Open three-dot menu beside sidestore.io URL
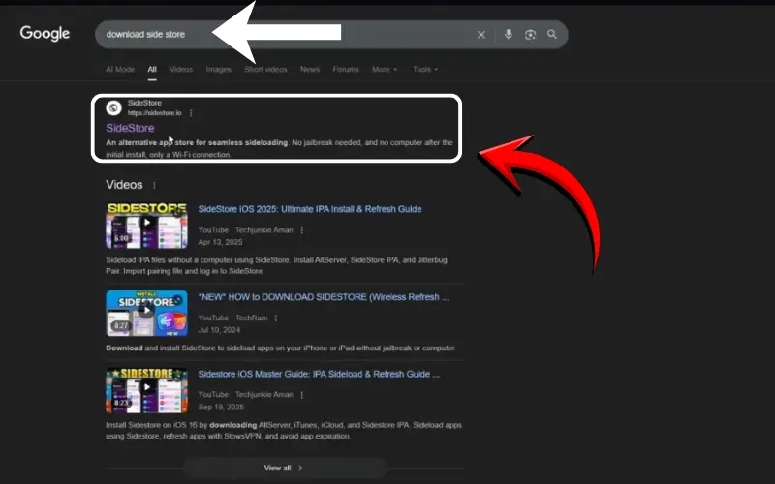Image resolution: width=775 pixels, height=484 pixels. tap(191, 113)
